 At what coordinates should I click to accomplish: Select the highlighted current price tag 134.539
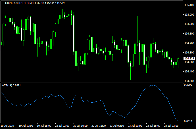(x=189, y=59)
